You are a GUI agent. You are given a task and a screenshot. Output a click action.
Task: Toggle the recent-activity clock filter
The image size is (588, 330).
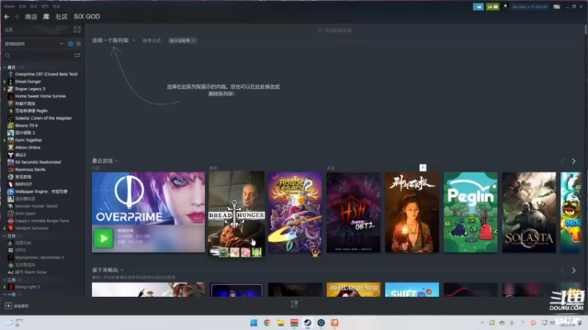tap(71, 44)
